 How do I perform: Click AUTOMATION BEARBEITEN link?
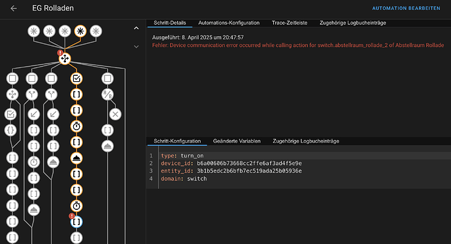(x=406, y=9)
